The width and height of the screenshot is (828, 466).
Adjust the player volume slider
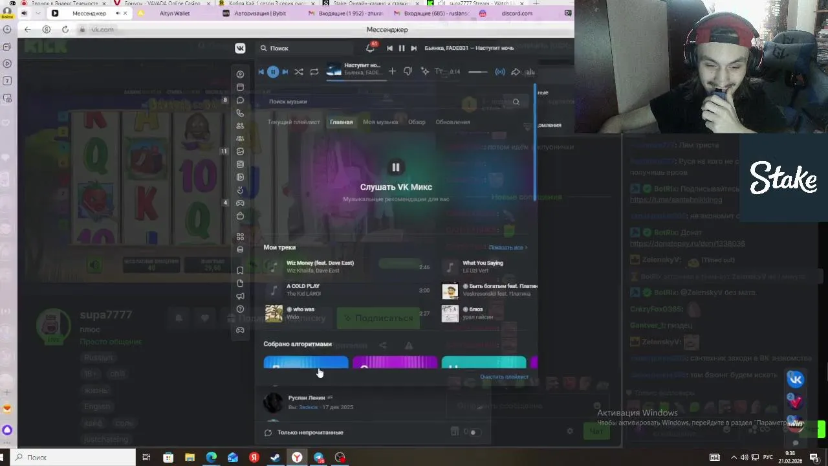(x=477, y=72)
